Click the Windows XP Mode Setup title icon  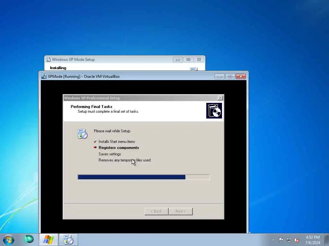tap(49, 59)
